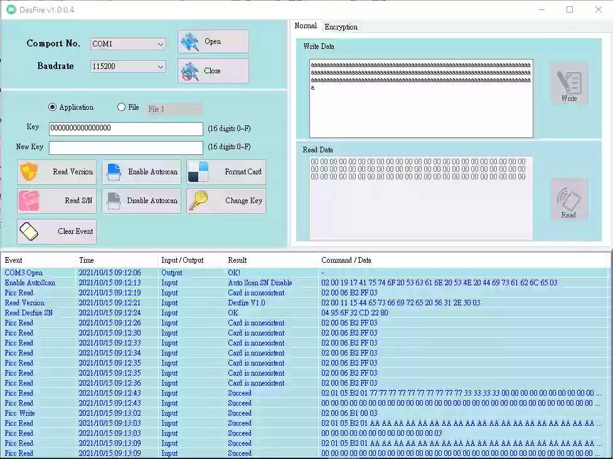Select the File radio button
The width and height of the screenshot is (613, 459).
pyautogui.click(x=122, y=107)
